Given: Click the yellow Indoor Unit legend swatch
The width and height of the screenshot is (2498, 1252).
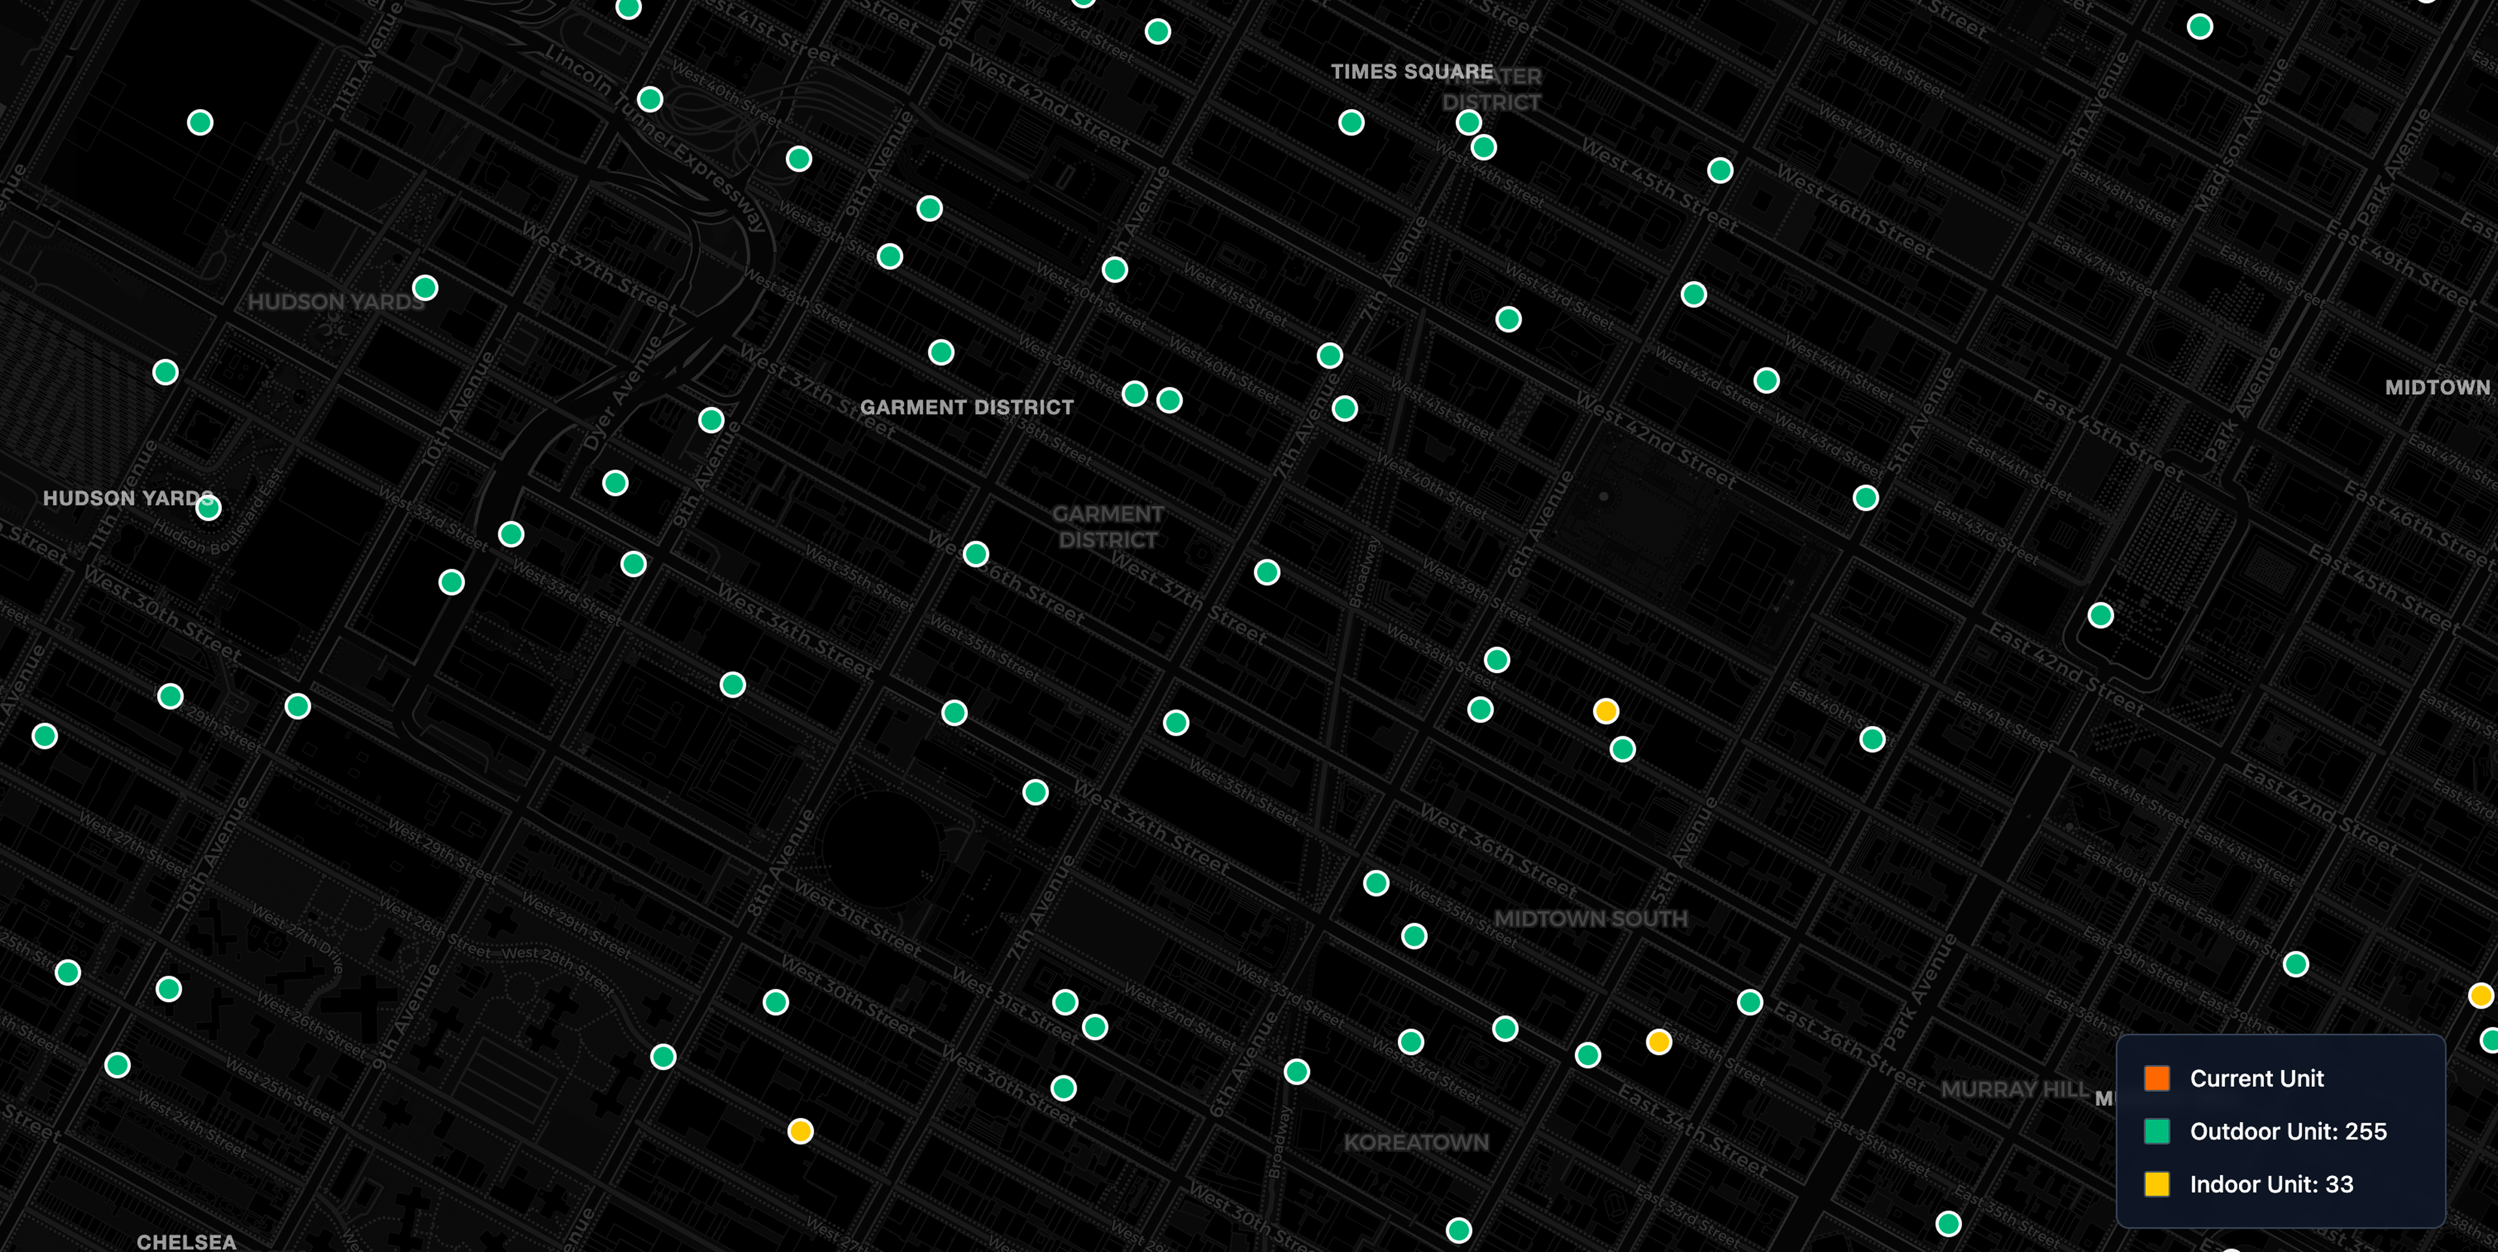Looking at the screenshot, I should 2156,1184.
